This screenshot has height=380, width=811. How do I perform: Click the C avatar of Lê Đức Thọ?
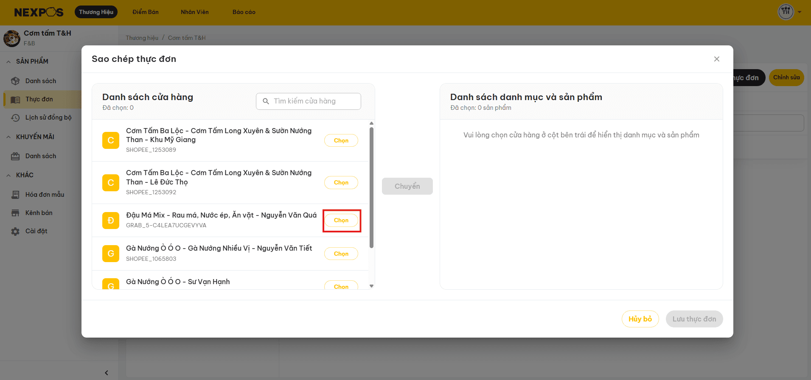coord(111,182)
